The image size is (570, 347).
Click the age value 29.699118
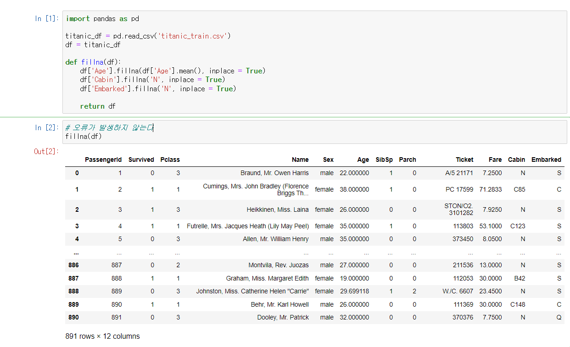[354, 292]
